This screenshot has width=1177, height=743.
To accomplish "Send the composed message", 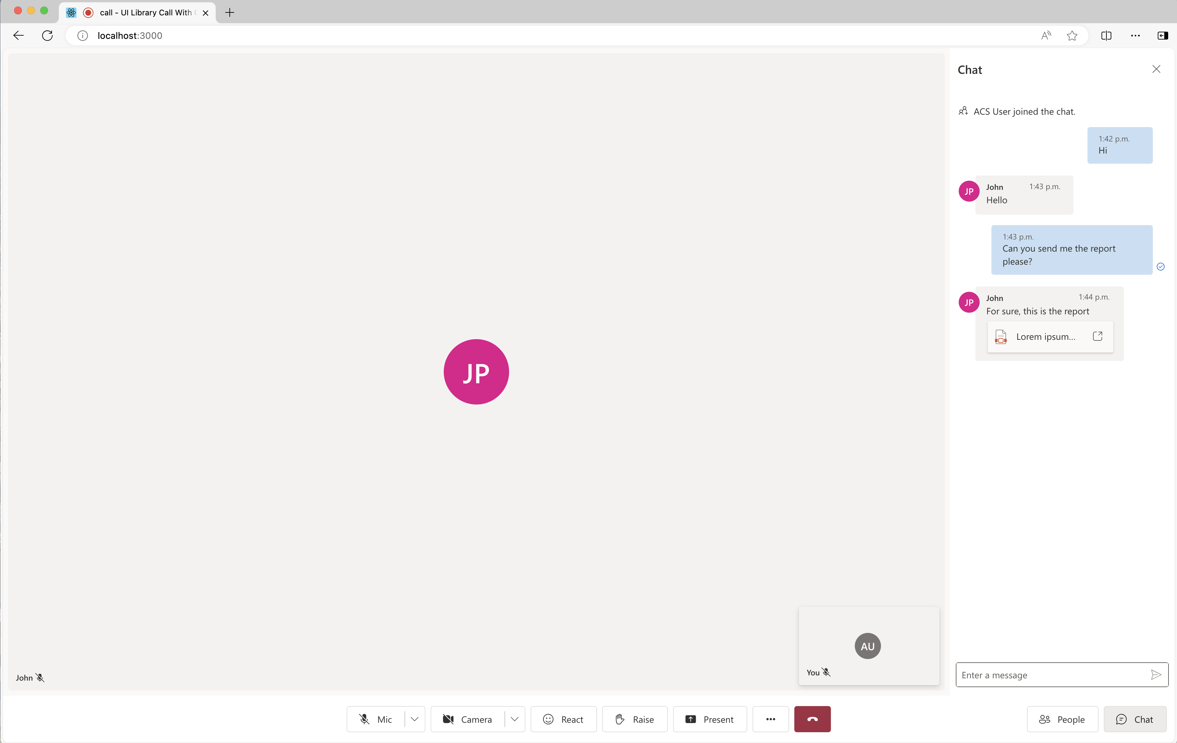I will tap(1156, 674).
